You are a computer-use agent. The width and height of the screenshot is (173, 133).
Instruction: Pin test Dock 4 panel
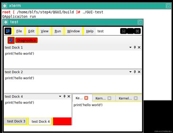tap(65, 96)
